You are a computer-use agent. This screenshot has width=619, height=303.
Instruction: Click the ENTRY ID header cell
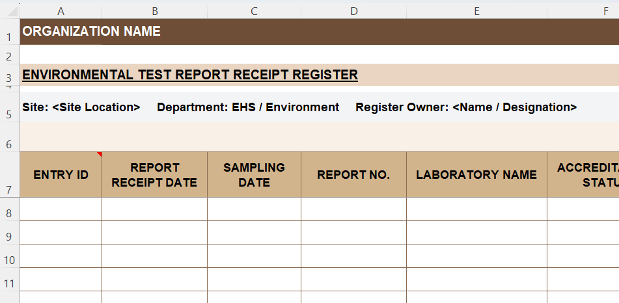[61, 175]
